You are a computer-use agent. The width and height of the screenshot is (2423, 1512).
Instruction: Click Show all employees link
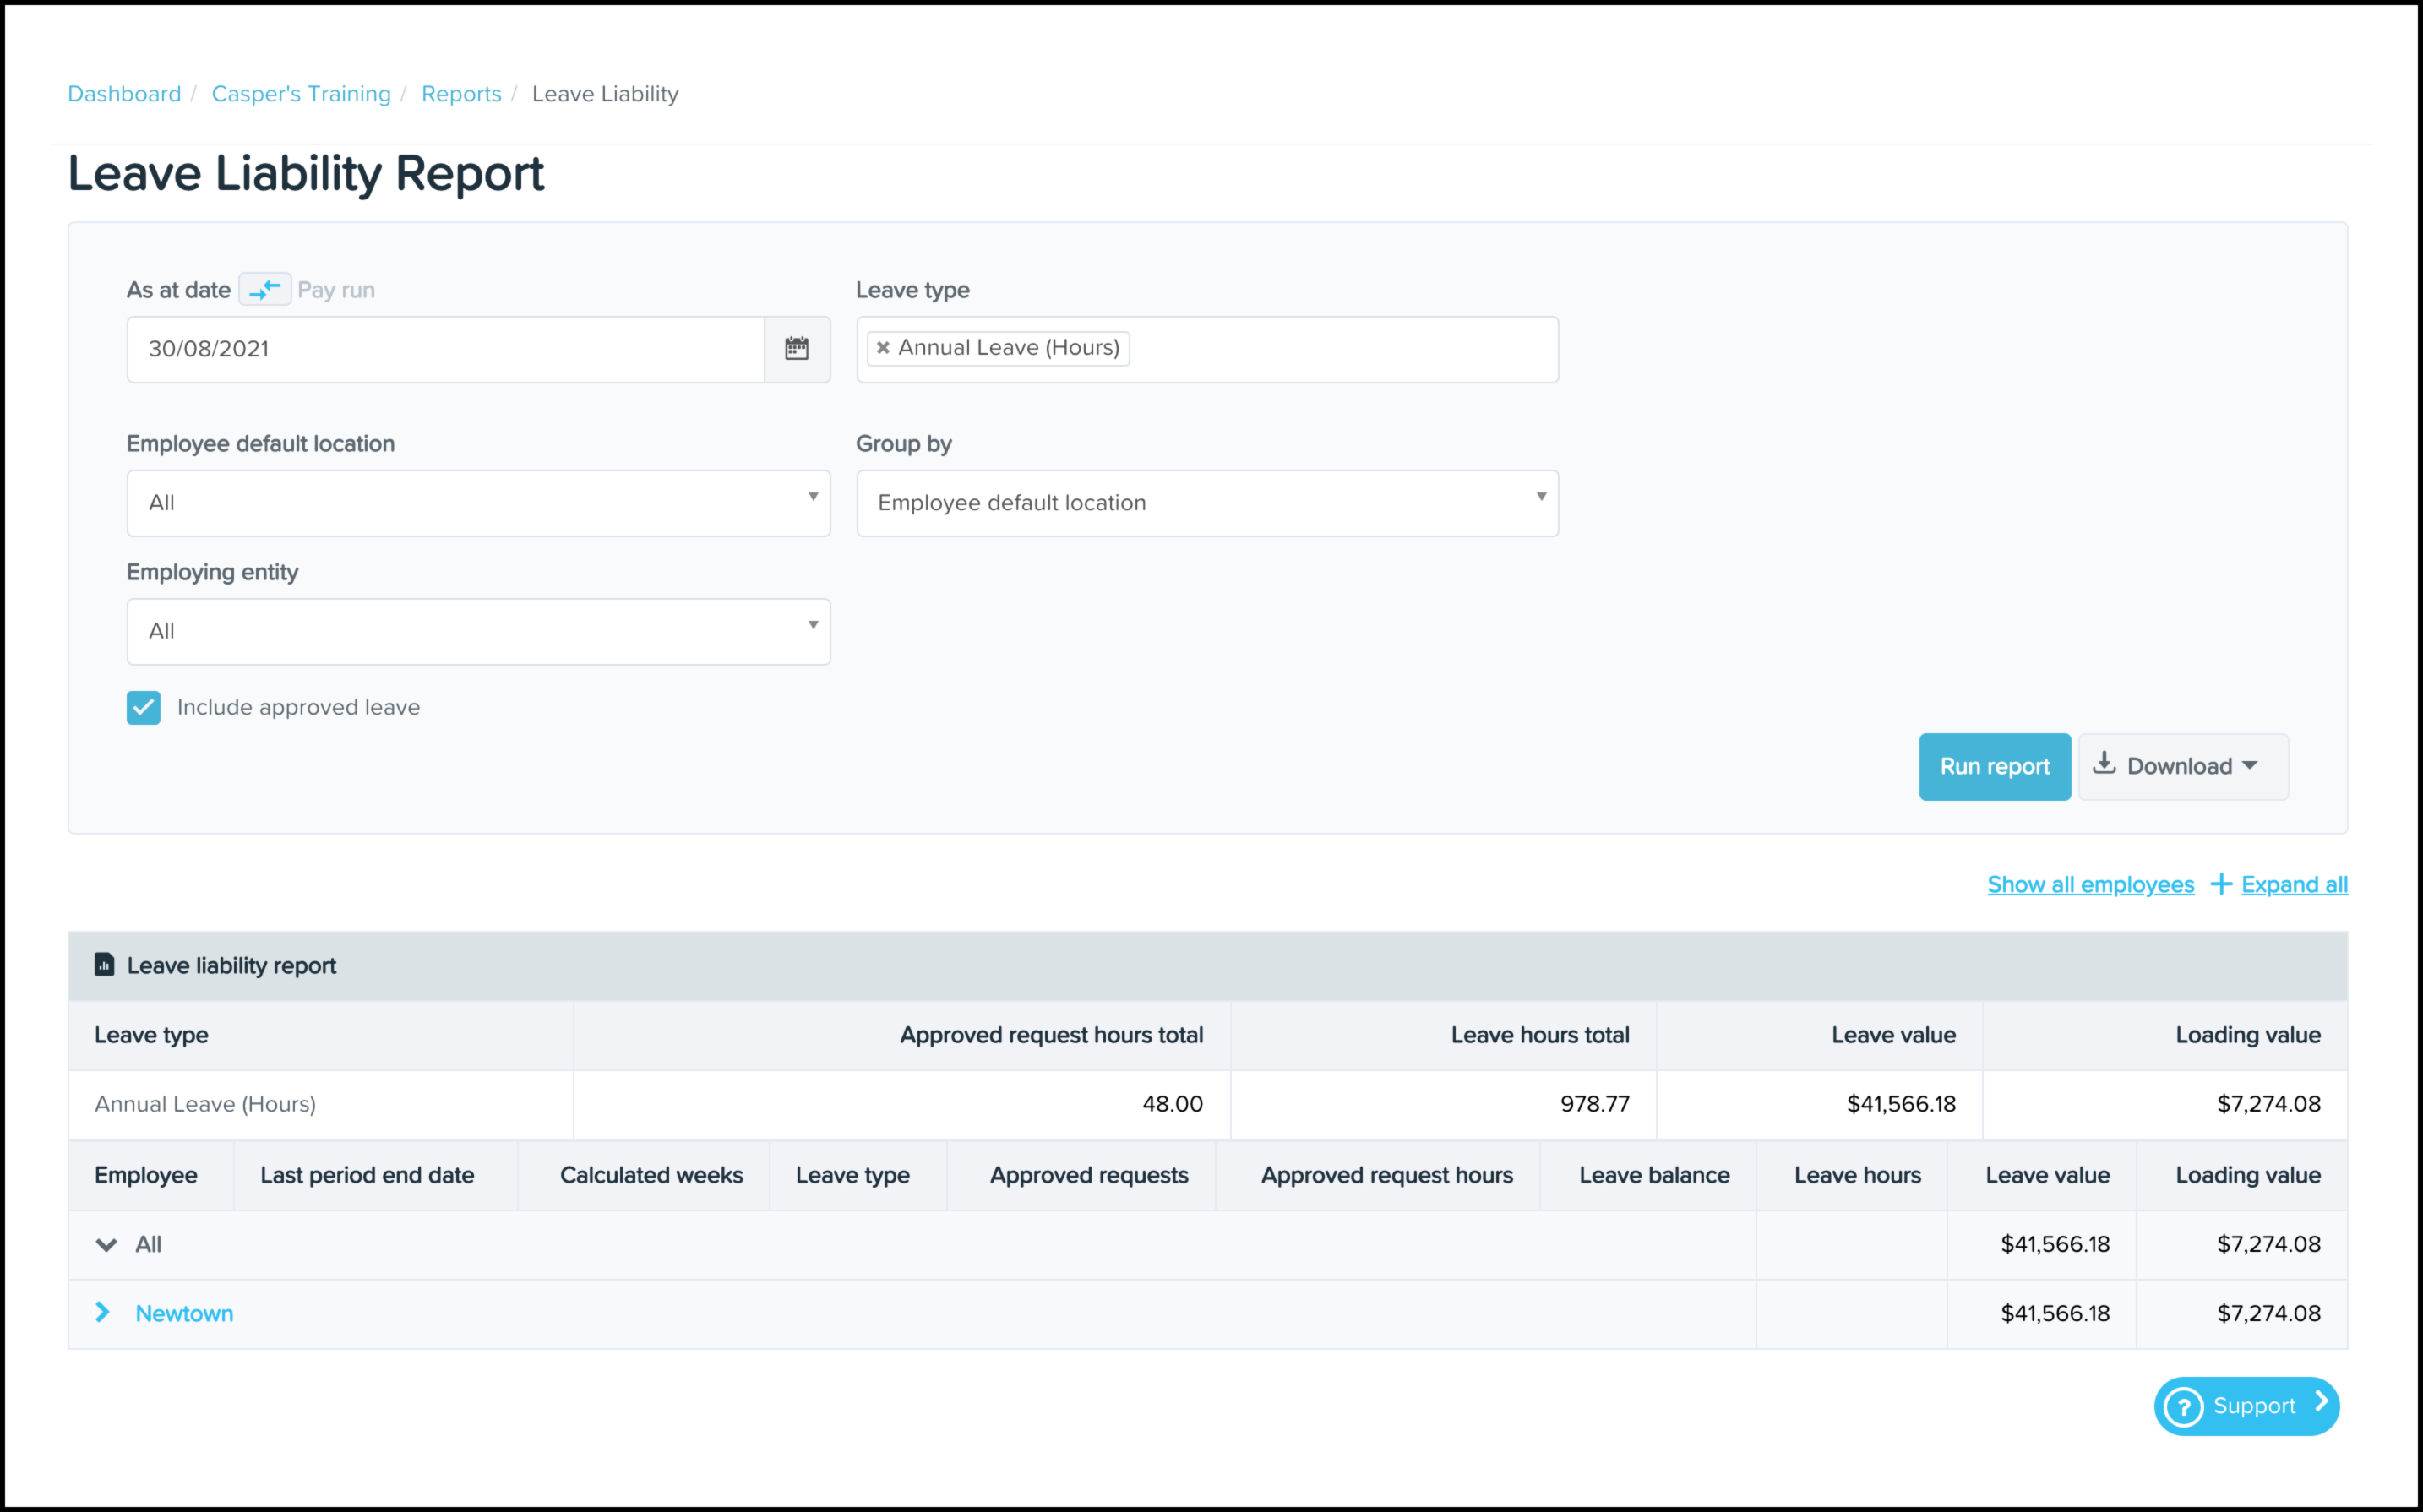(x=2090, y=885)
